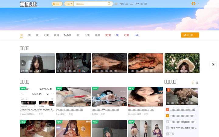Select the orange-underlined active navigation tab
This screenshot has width=219, height=137.
21,35
